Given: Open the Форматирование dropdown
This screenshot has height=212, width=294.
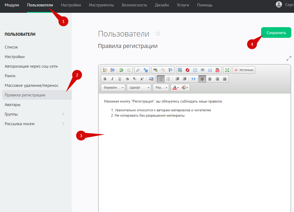Looking at the screenshot, I should click(113, 88).
